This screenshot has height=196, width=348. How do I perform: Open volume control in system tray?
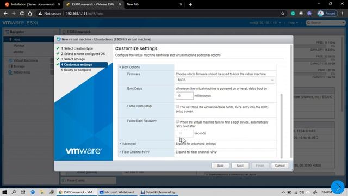(x=302, y=192)
